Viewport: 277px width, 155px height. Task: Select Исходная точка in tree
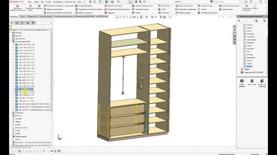point(19,127)
